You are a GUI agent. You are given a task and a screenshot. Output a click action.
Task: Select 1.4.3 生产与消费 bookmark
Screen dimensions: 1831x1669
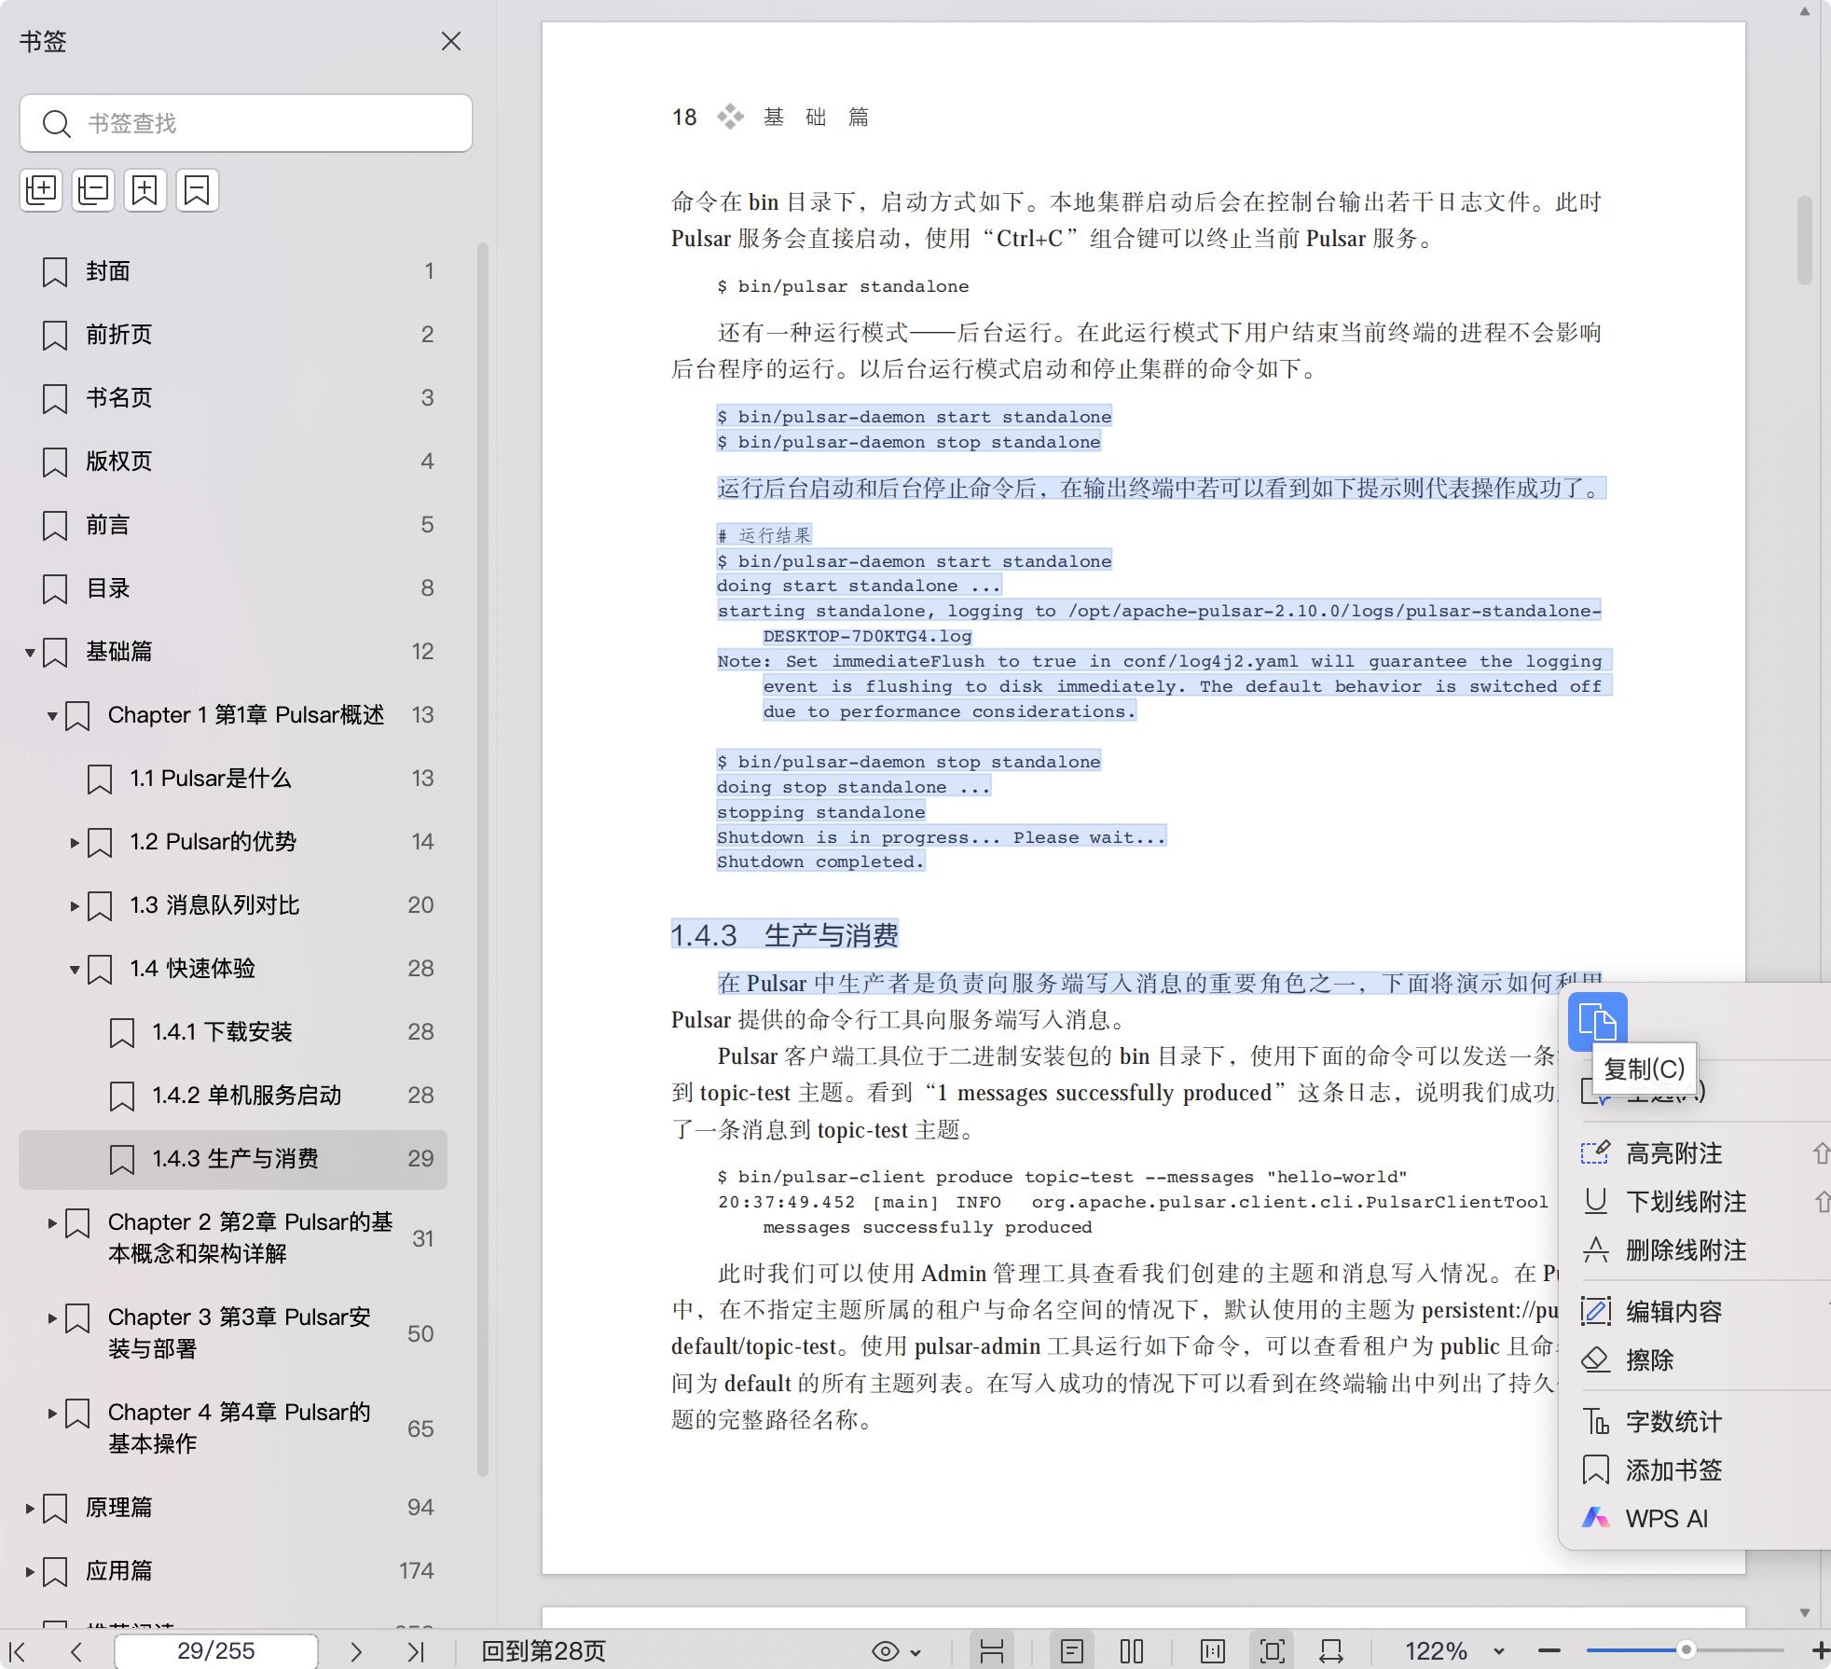(x=233, y=1159)
